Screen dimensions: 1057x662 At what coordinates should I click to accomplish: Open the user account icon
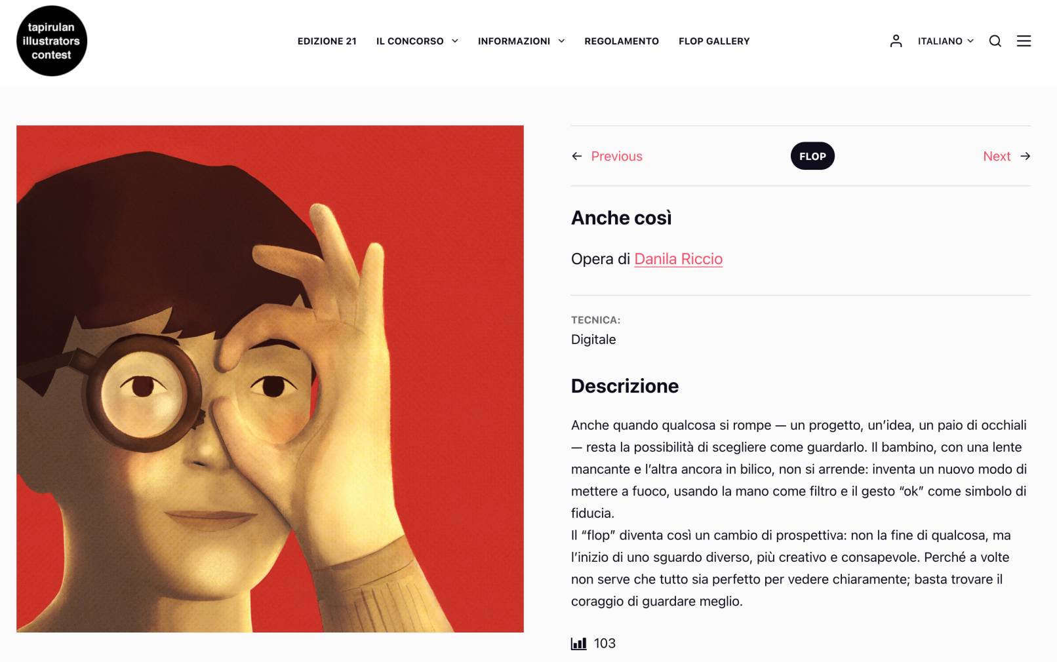click(x=896, y=41)
